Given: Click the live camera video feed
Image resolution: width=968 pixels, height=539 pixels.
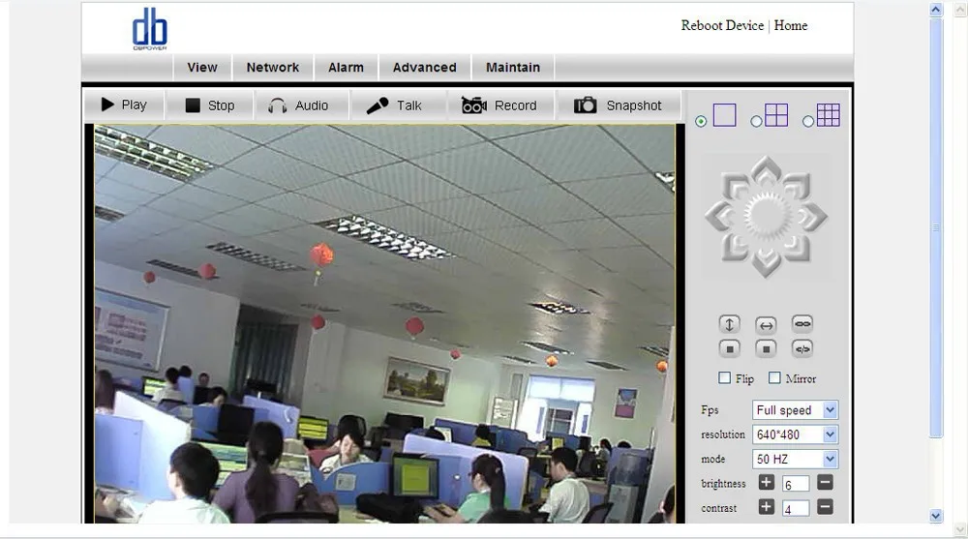Looking at the screenshot, I should (384, 324).
